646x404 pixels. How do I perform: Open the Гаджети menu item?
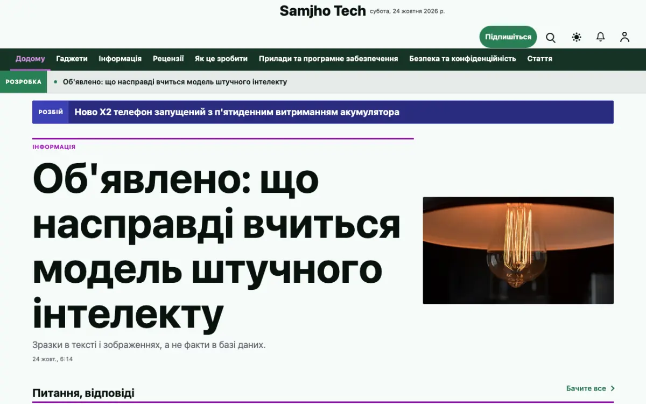click(72, 59)
